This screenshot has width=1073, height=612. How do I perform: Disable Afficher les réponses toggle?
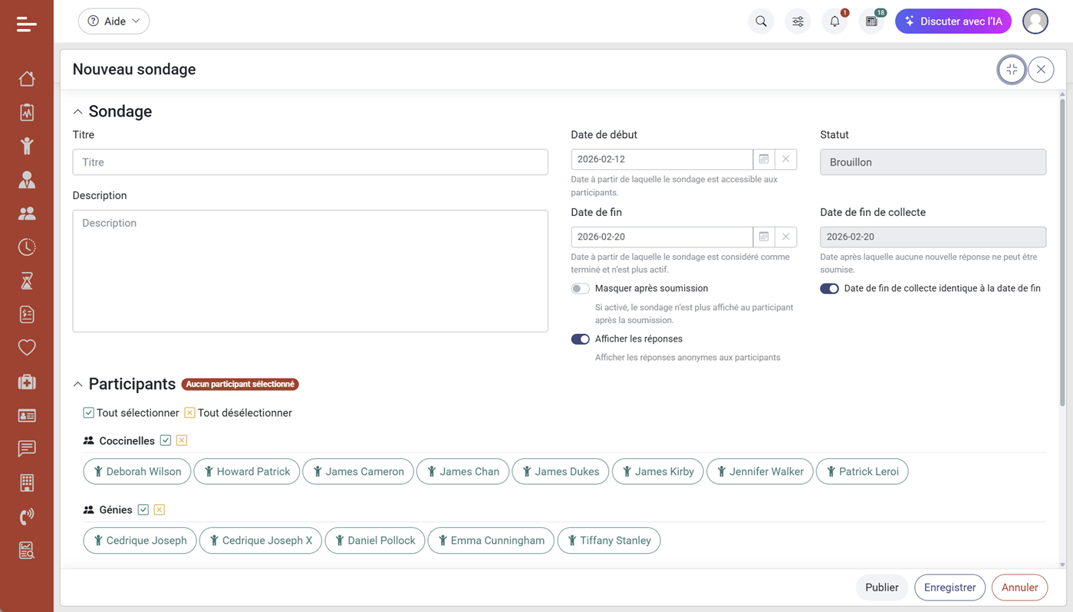click(580, 339)
